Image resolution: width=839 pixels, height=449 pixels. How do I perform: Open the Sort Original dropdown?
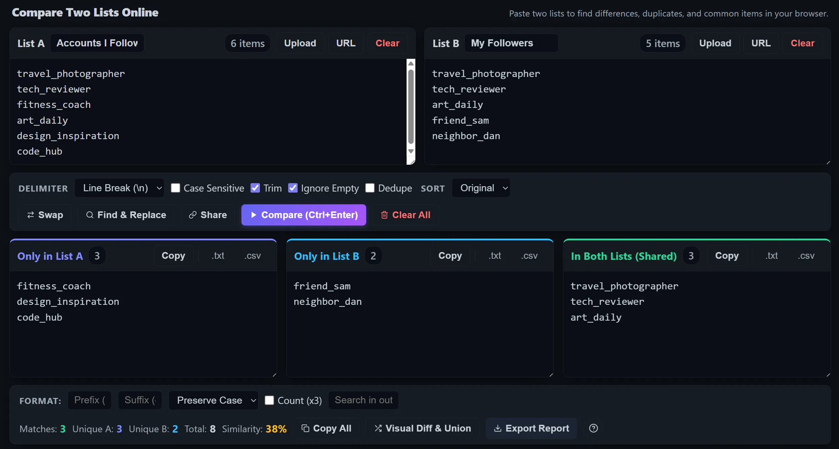point(481,188)
